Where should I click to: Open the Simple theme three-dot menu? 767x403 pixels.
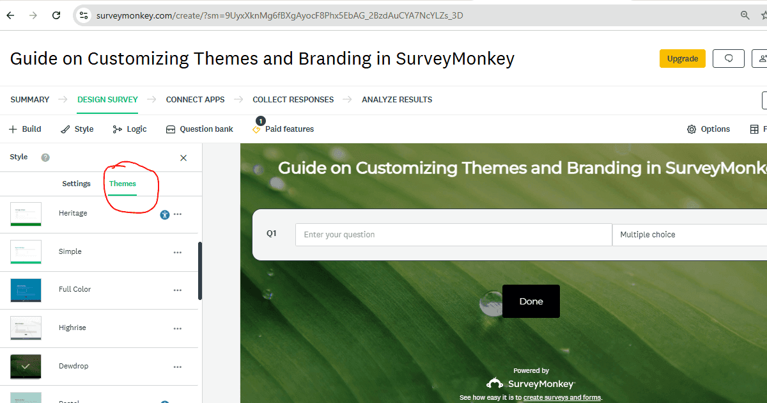coord(178,252)
